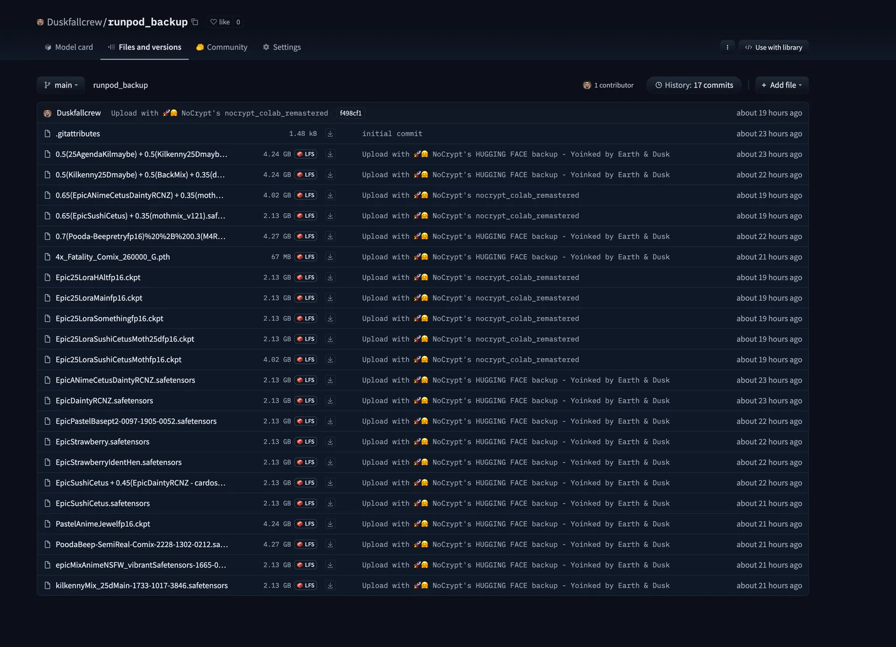Download Epic25LoraSushiCetusMothfp16.ckpt

[x=330, y=359]
